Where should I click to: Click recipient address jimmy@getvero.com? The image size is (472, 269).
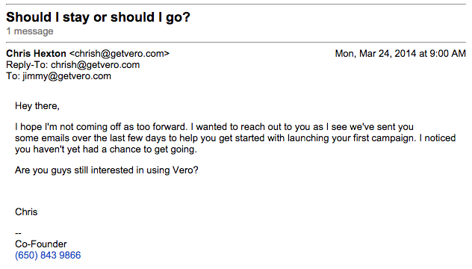[66, 76]
